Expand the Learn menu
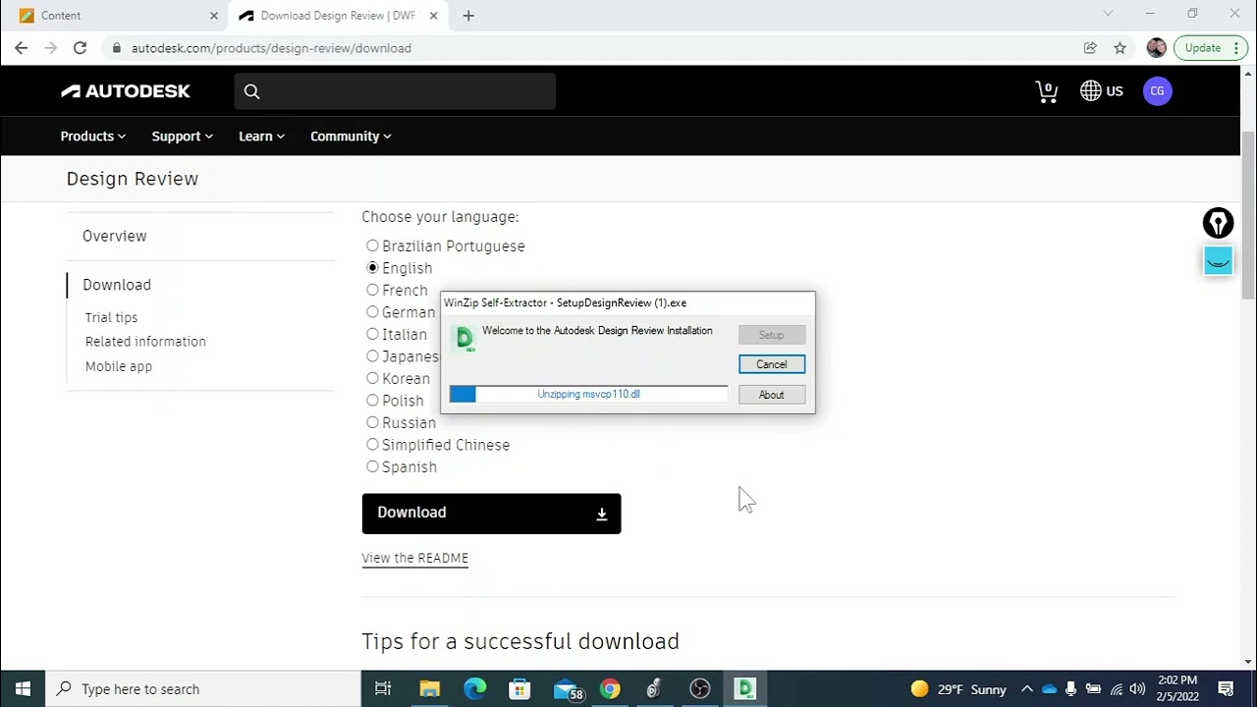The width and height of the screenshot is (1257, 707). (261, 136)
